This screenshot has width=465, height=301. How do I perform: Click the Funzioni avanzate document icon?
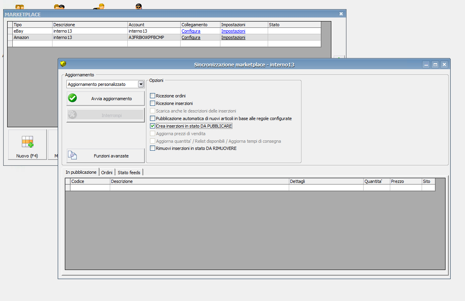click(72, 155)
